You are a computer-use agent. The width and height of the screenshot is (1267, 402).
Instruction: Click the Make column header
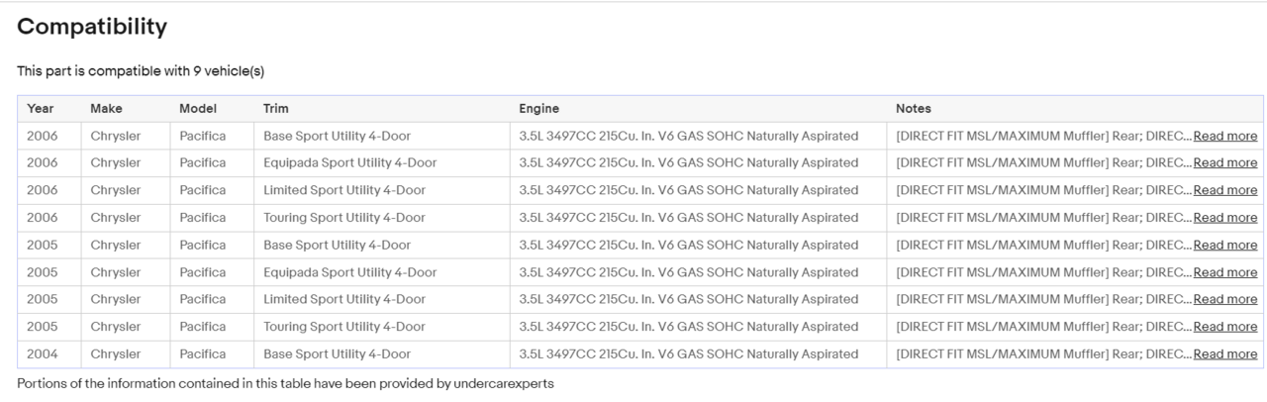(x=106, y=108)
